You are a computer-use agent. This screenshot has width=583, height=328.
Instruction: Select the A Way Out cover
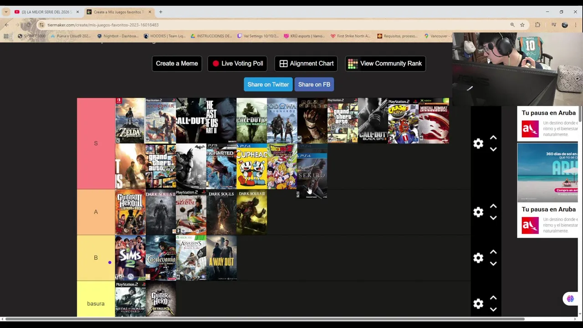(x=221, y=258)
